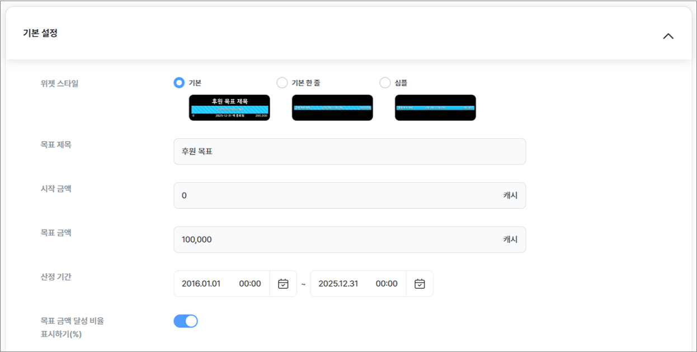This screenshot has width=697, height=352.
Task: Click the 기본 style preview thumbnail
Action: pos(229,107)
